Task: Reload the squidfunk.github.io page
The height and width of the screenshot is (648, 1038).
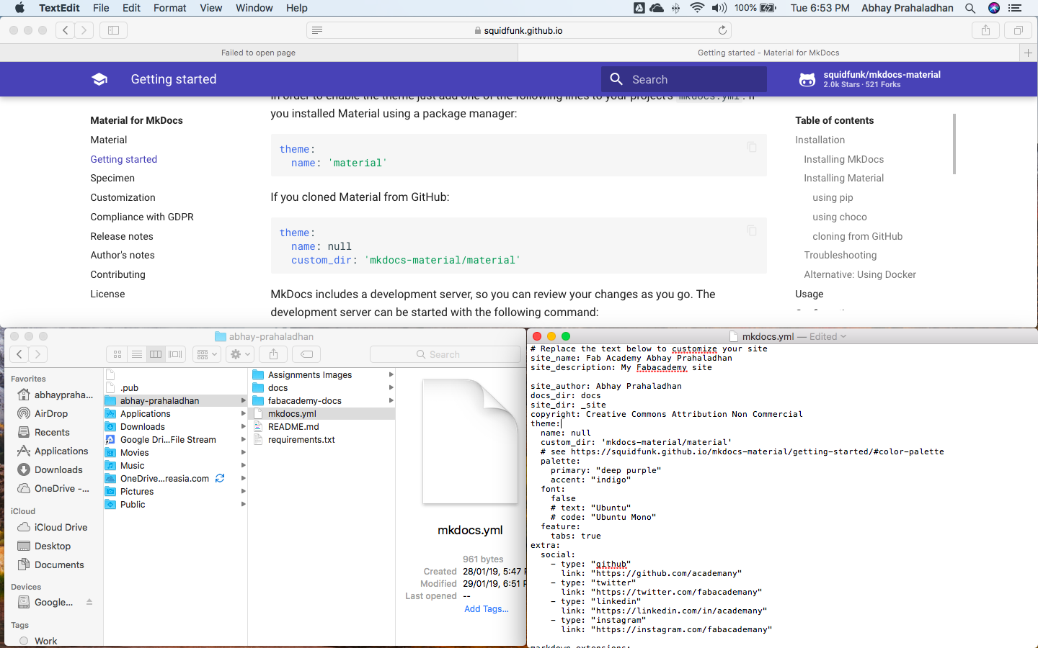Action: (722, 30)
